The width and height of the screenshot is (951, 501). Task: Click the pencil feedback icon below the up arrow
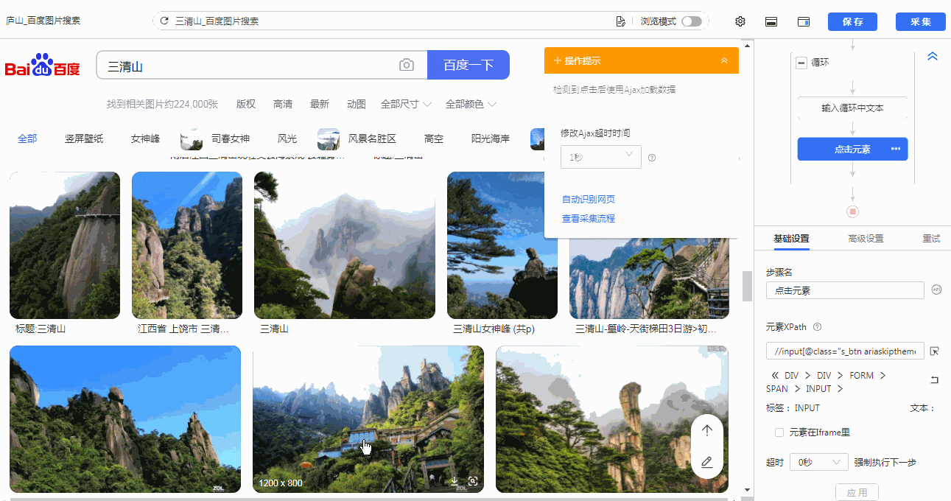click(x=707, y=462)
